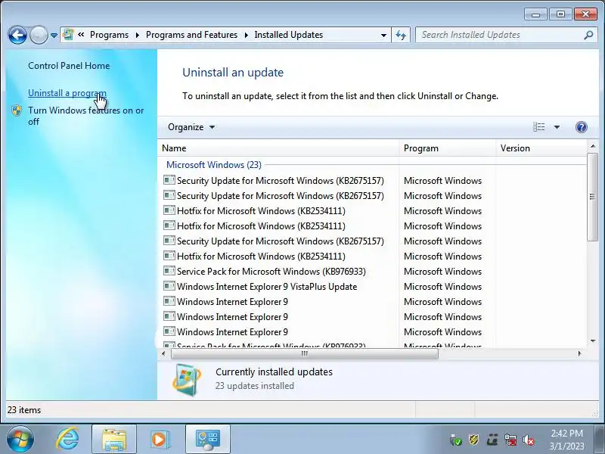Click the horizontal scrollbar thumb
Image resolution: width=605 pixels, height=454 pixels.
click(305, 353)
